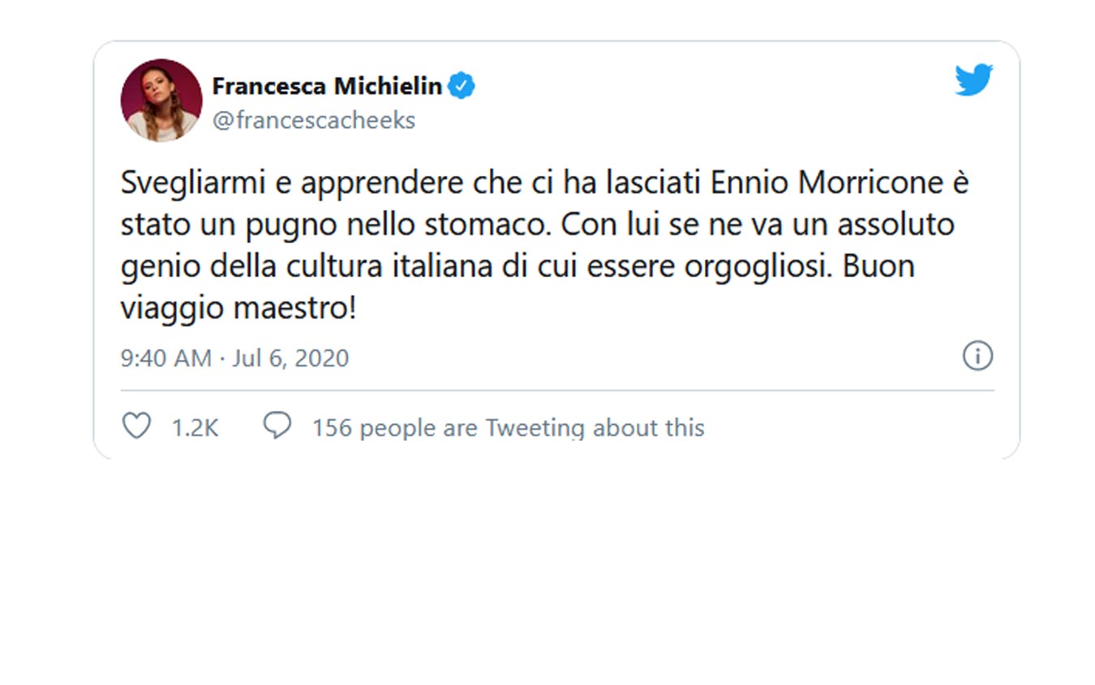Click the 'Buon viaggio maestro!' line
This screenshot has width=1095, height=685.
click(238, 310)
